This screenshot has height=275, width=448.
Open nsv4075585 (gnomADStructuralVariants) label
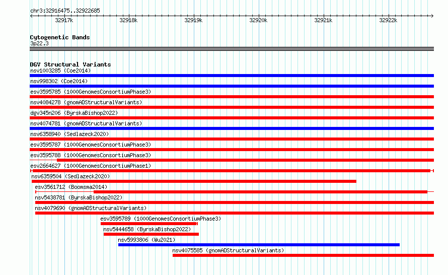point(228,250)
